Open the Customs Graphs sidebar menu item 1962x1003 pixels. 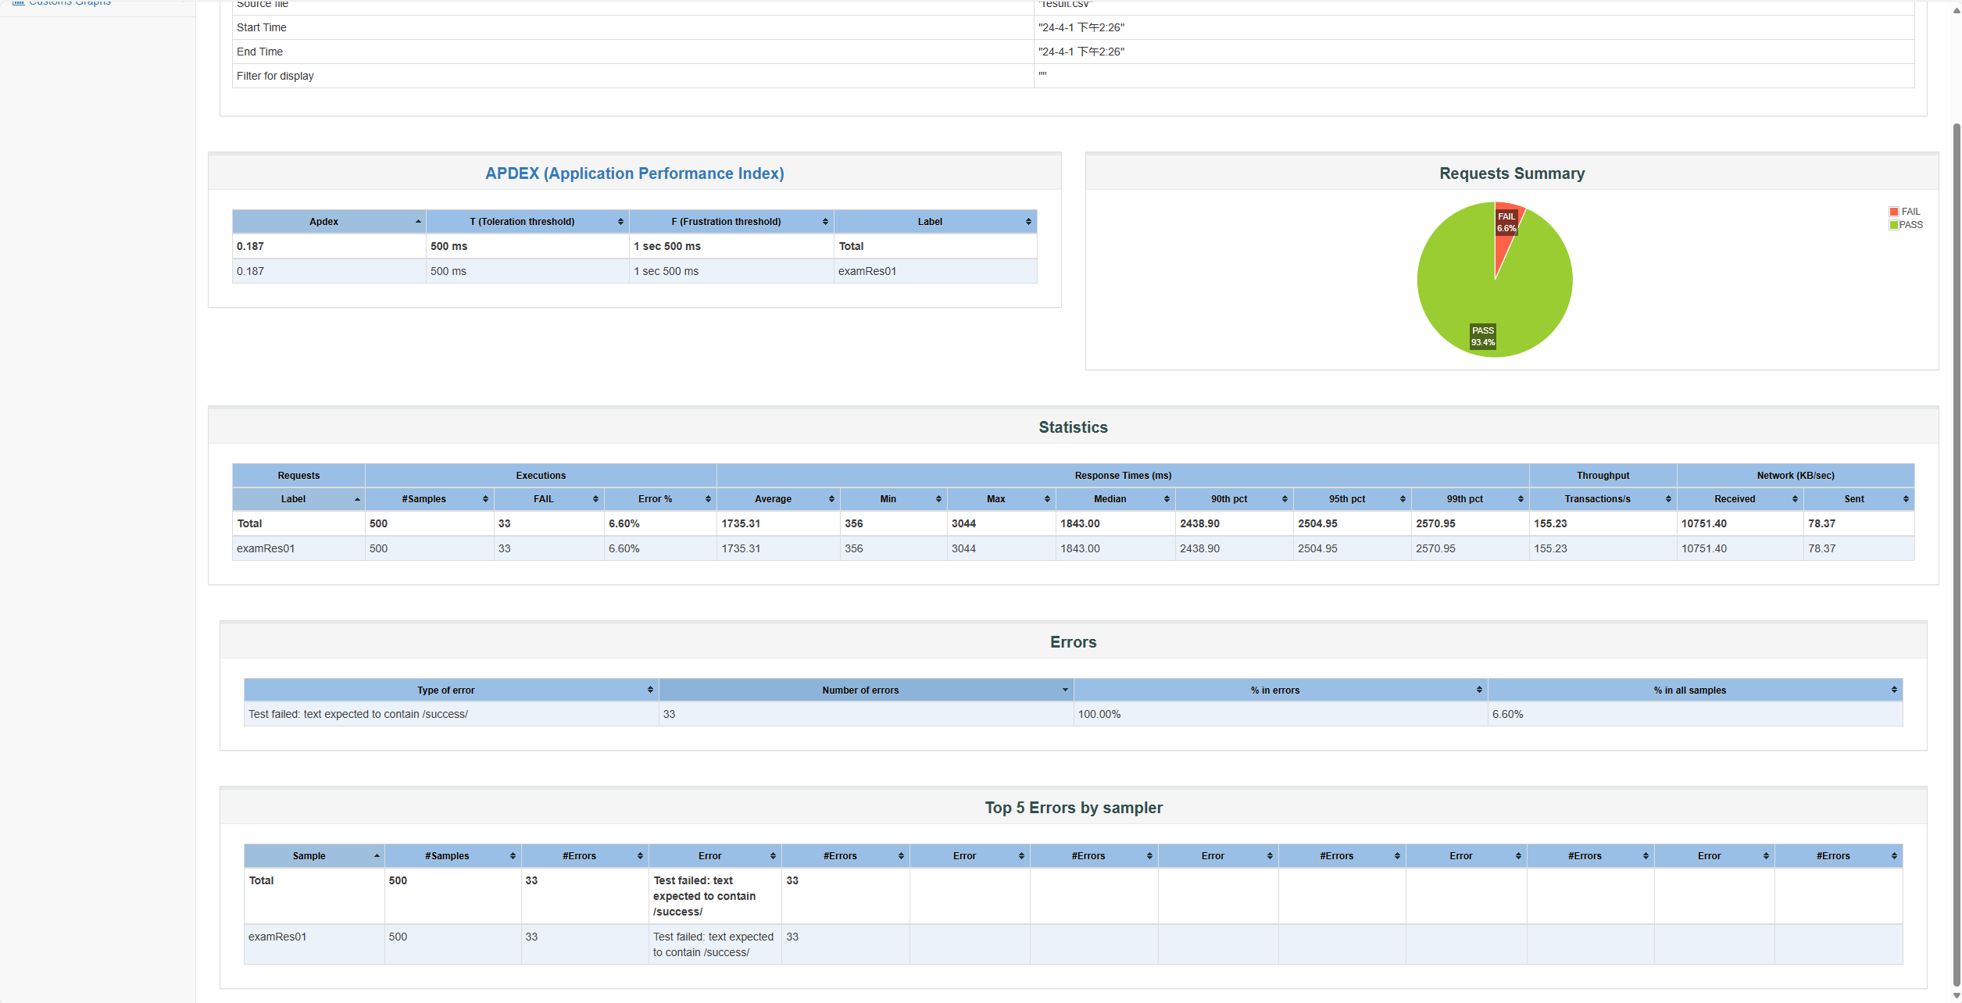coord(69,3)
